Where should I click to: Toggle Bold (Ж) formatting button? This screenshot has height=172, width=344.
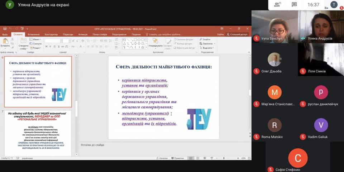click(x=46, y=47)
